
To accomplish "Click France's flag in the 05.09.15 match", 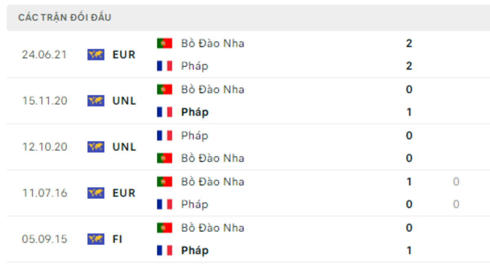I will pyautogui.click(x=165, y=251).
